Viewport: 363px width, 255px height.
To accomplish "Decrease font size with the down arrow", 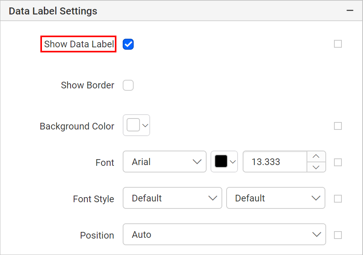I will [316, 167].
